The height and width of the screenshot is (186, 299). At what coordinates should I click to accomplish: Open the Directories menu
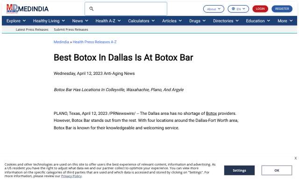click(x=226, y=21)
